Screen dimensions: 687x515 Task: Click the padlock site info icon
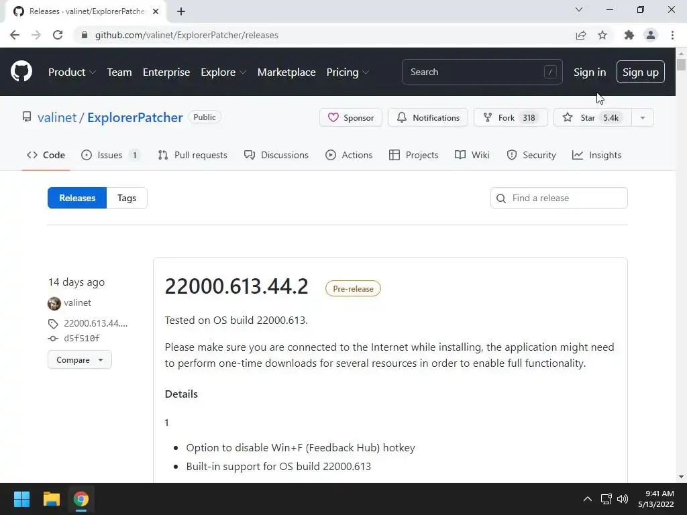(85, 35)
